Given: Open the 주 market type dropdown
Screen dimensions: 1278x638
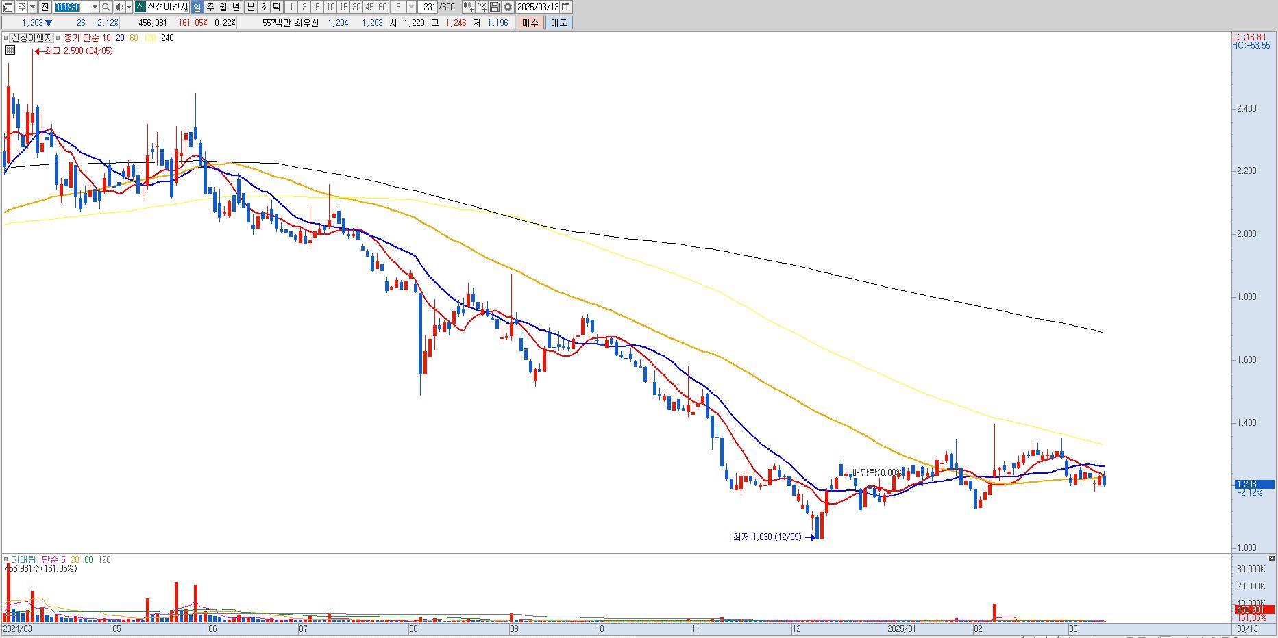Looking at the screenshot, I should pos(32,7).
